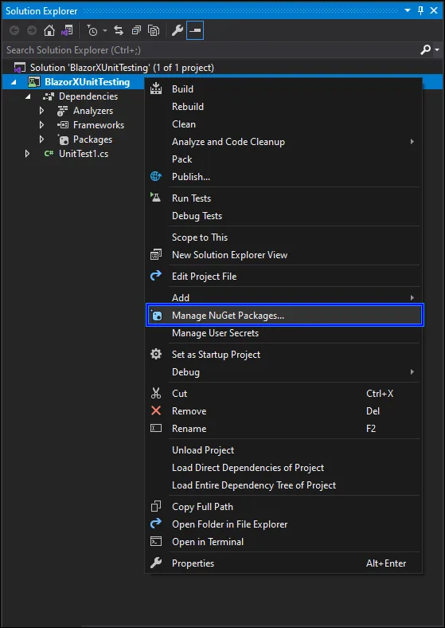Choose Copy Full Path

click(x=283, y=507)
